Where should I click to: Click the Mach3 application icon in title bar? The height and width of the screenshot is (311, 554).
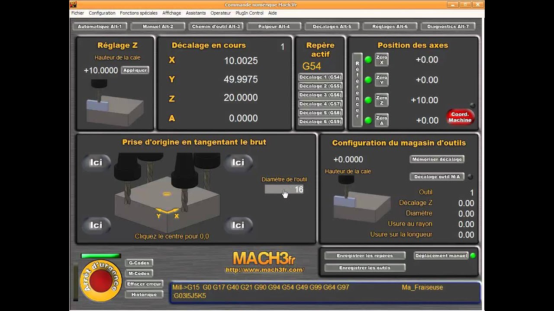tap(73, 4)
